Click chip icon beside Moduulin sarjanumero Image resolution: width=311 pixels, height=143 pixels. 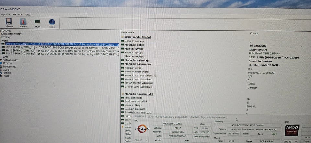pos(122,71)
